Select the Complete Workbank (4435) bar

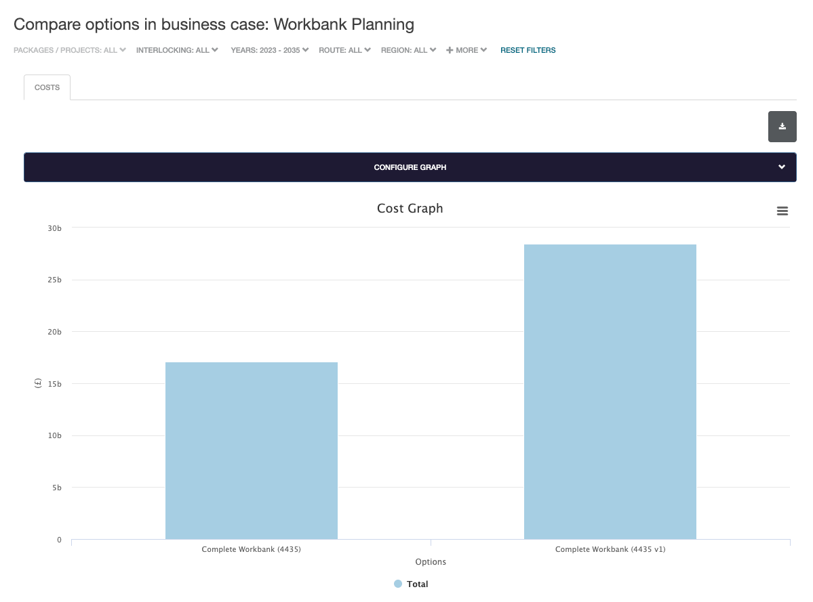[251, 450]
